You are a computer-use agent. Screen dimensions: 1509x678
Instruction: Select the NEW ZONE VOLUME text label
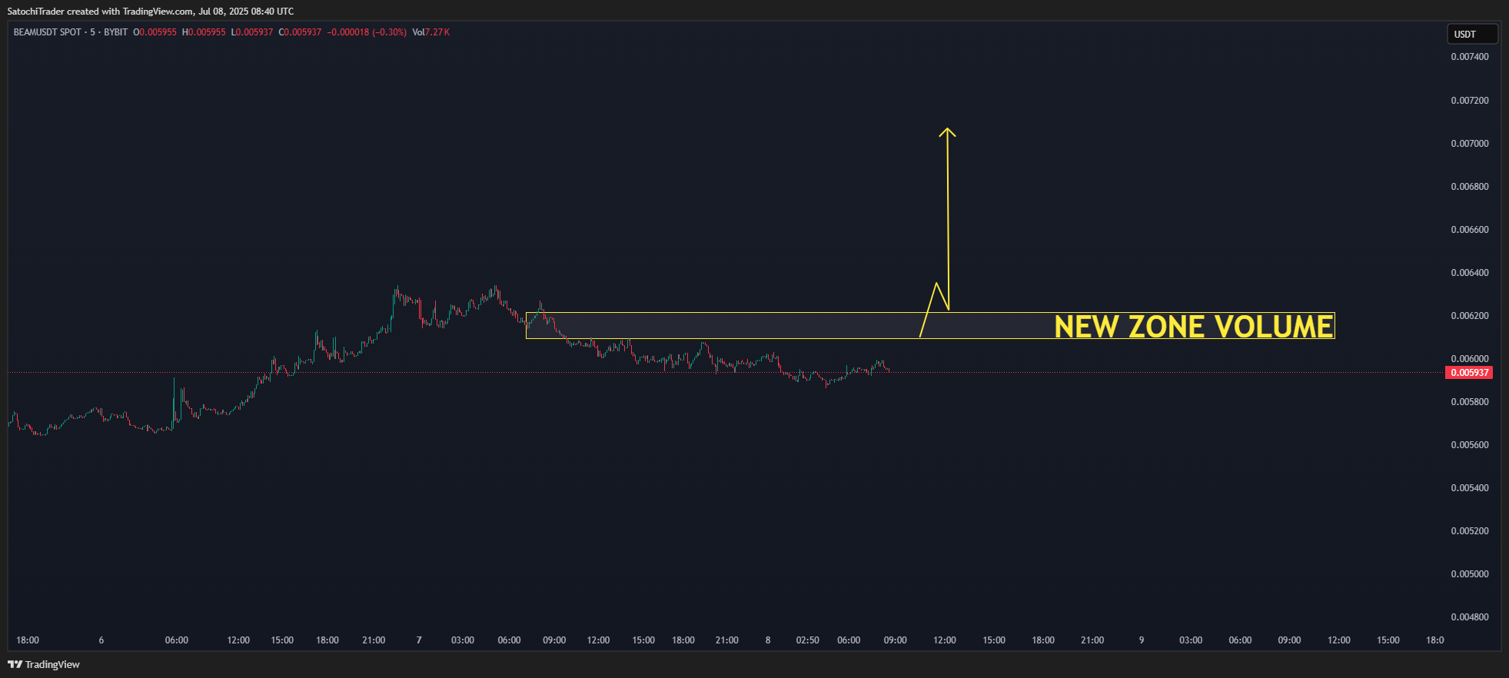tap(1194, 327)
